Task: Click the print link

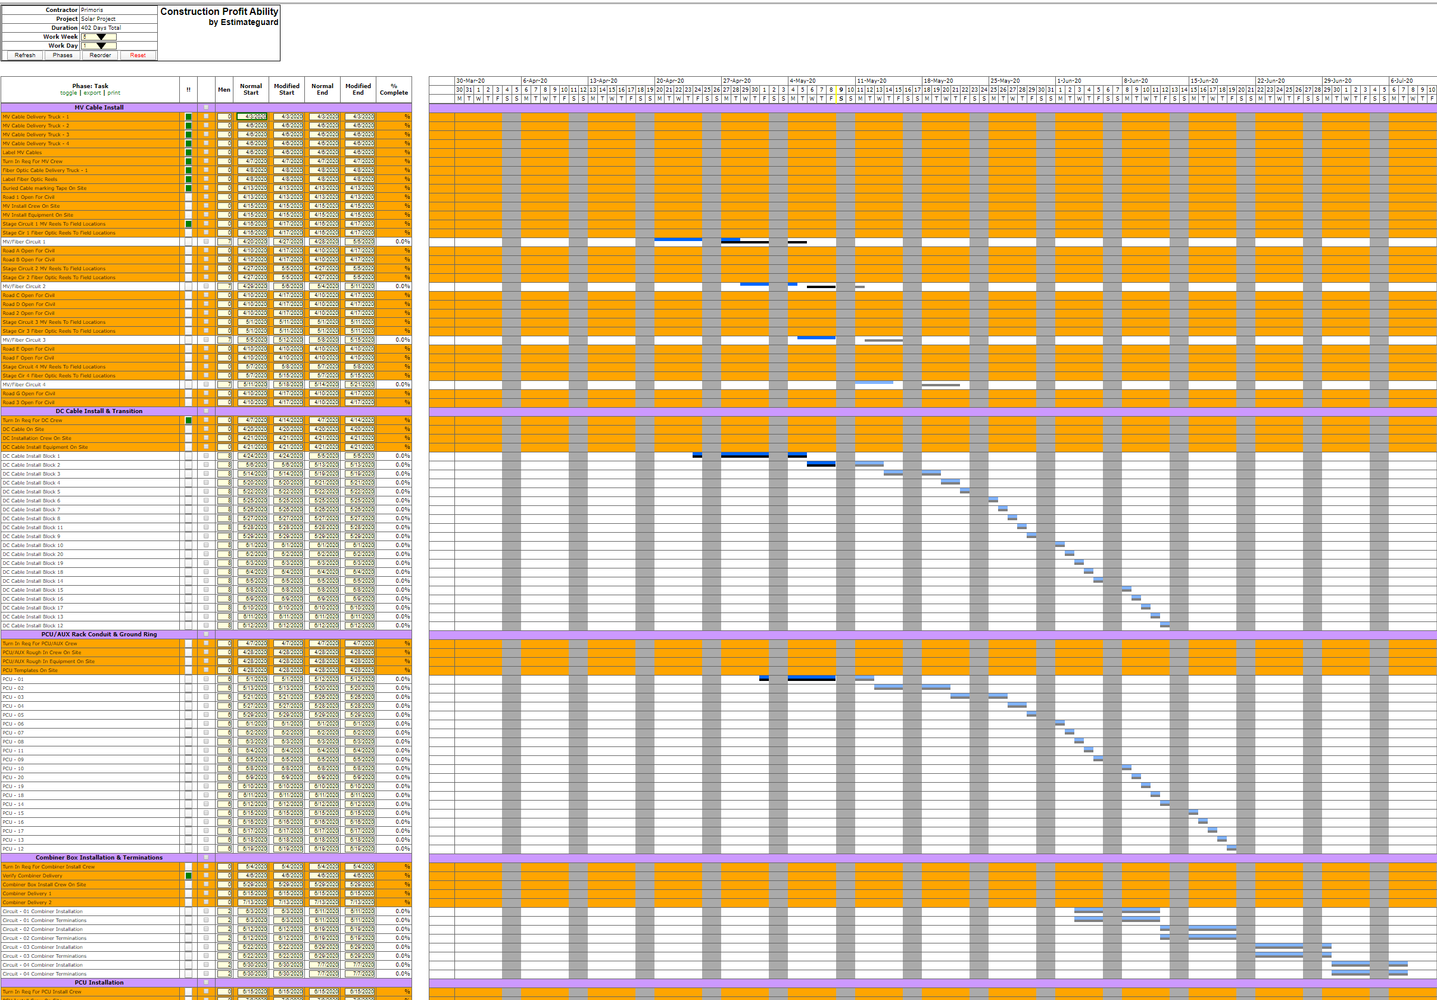Action: pyautogui.click(x=114, y=93)
